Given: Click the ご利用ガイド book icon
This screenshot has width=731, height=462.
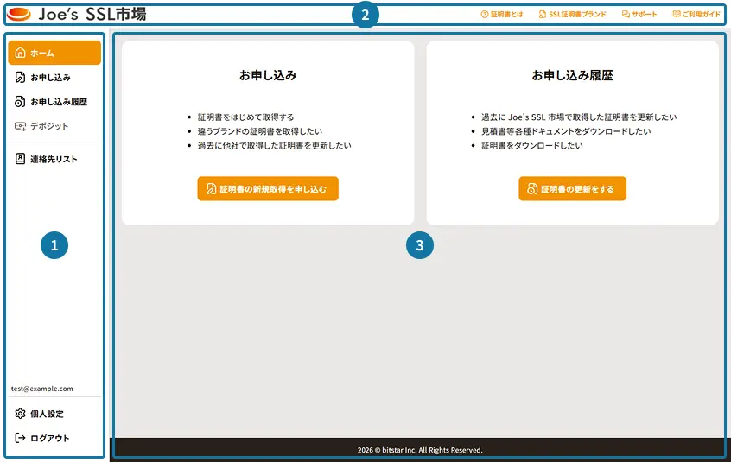Looking at the screenshot, I should click(x=677, y=15).
